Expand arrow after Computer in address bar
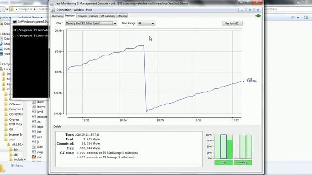 pos(35,9)
